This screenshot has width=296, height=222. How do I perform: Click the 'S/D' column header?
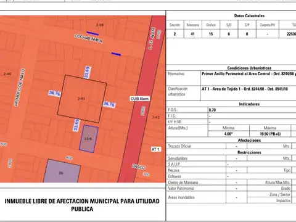[229, 25]
